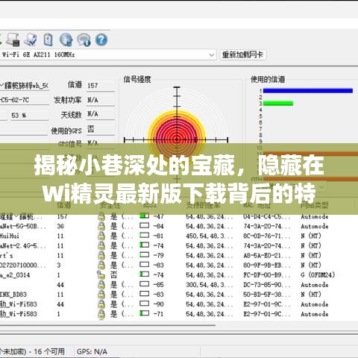Click the MAC cell '80-9F-9B-EB...'
358x358 pixels.
pos(267,266)
